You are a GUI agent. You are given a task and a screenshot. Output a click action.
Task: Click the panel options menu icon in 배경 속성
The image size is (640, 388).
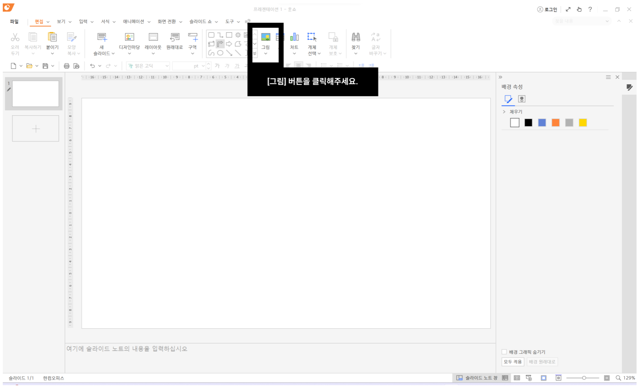pyautogui.click(x=608, y=77)
